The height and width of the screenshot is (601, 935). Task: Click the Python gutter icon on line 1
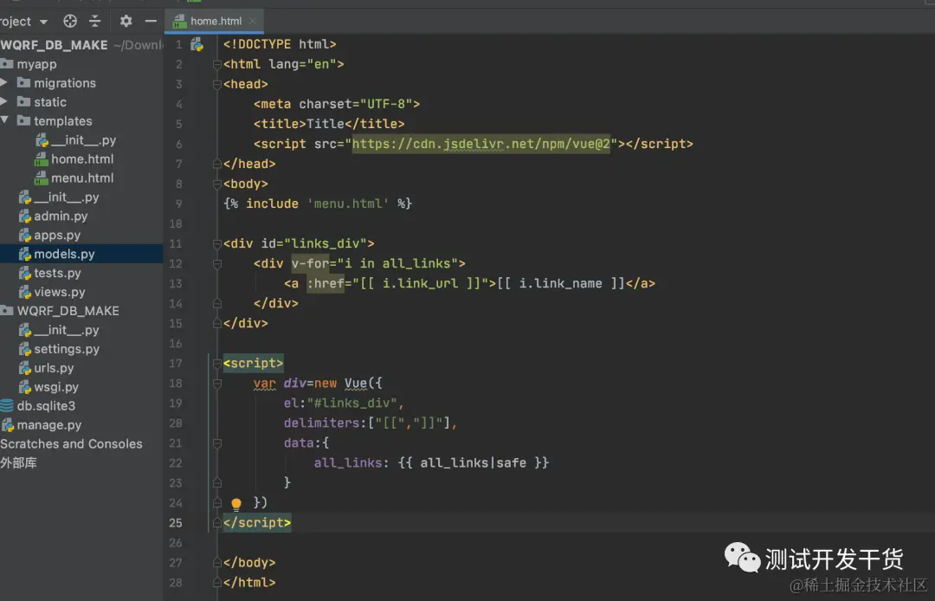click(x=197, y=44)
